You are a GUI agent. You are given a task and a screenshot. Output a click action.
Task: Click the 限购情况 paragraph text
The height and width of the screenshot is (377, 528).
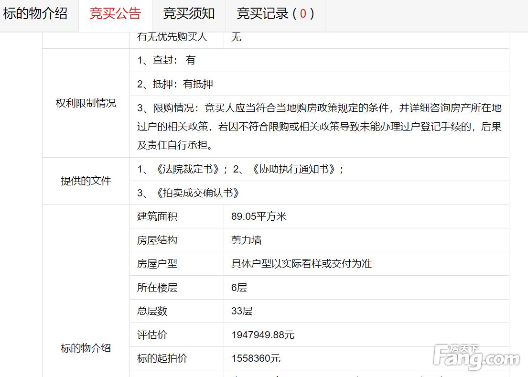pyautogui.click(x=319, y=127)
